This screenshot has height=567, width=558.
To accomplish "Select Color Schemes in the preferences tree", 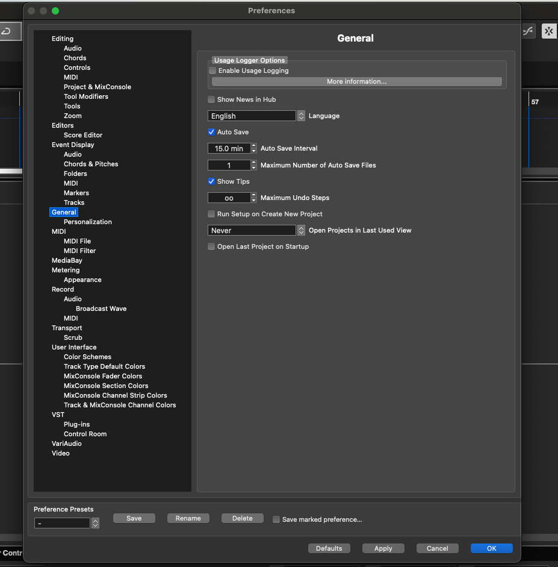I will 87,357.
